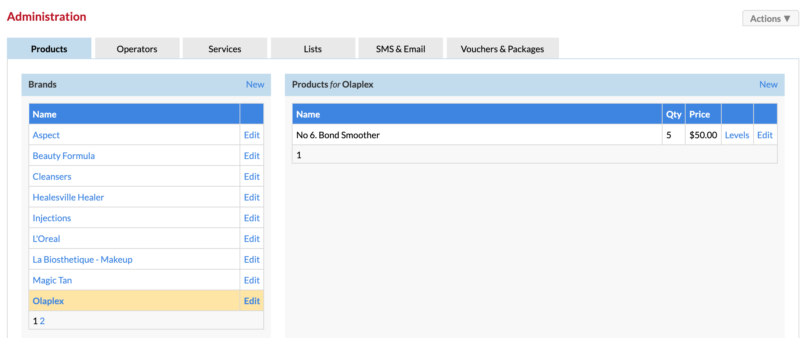Viewport: 810px width, 338px height.
Task: Select the Healesville Healer brand
Action: [68, 197]
